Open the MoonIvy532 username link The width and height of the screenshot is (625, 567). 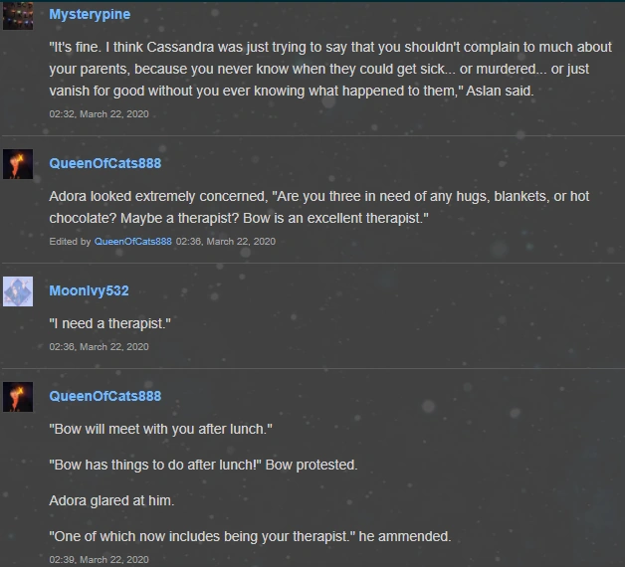[x=89, y=290]
